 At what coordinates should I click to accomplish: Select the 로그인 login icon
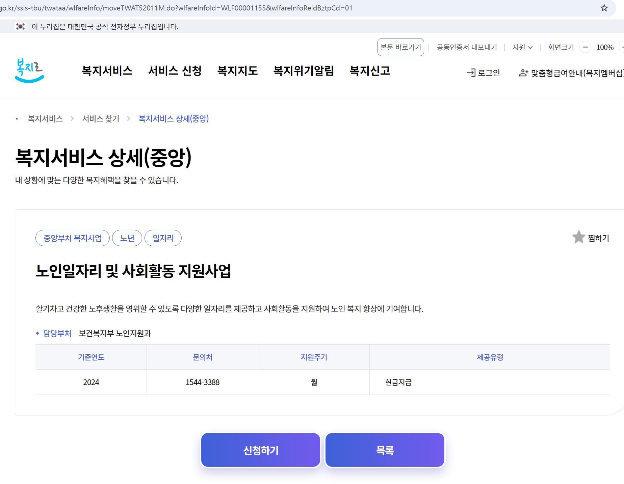(471, 73)
